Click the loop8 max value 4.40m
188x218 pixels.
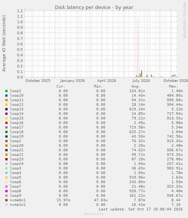[x=177, y=191]
